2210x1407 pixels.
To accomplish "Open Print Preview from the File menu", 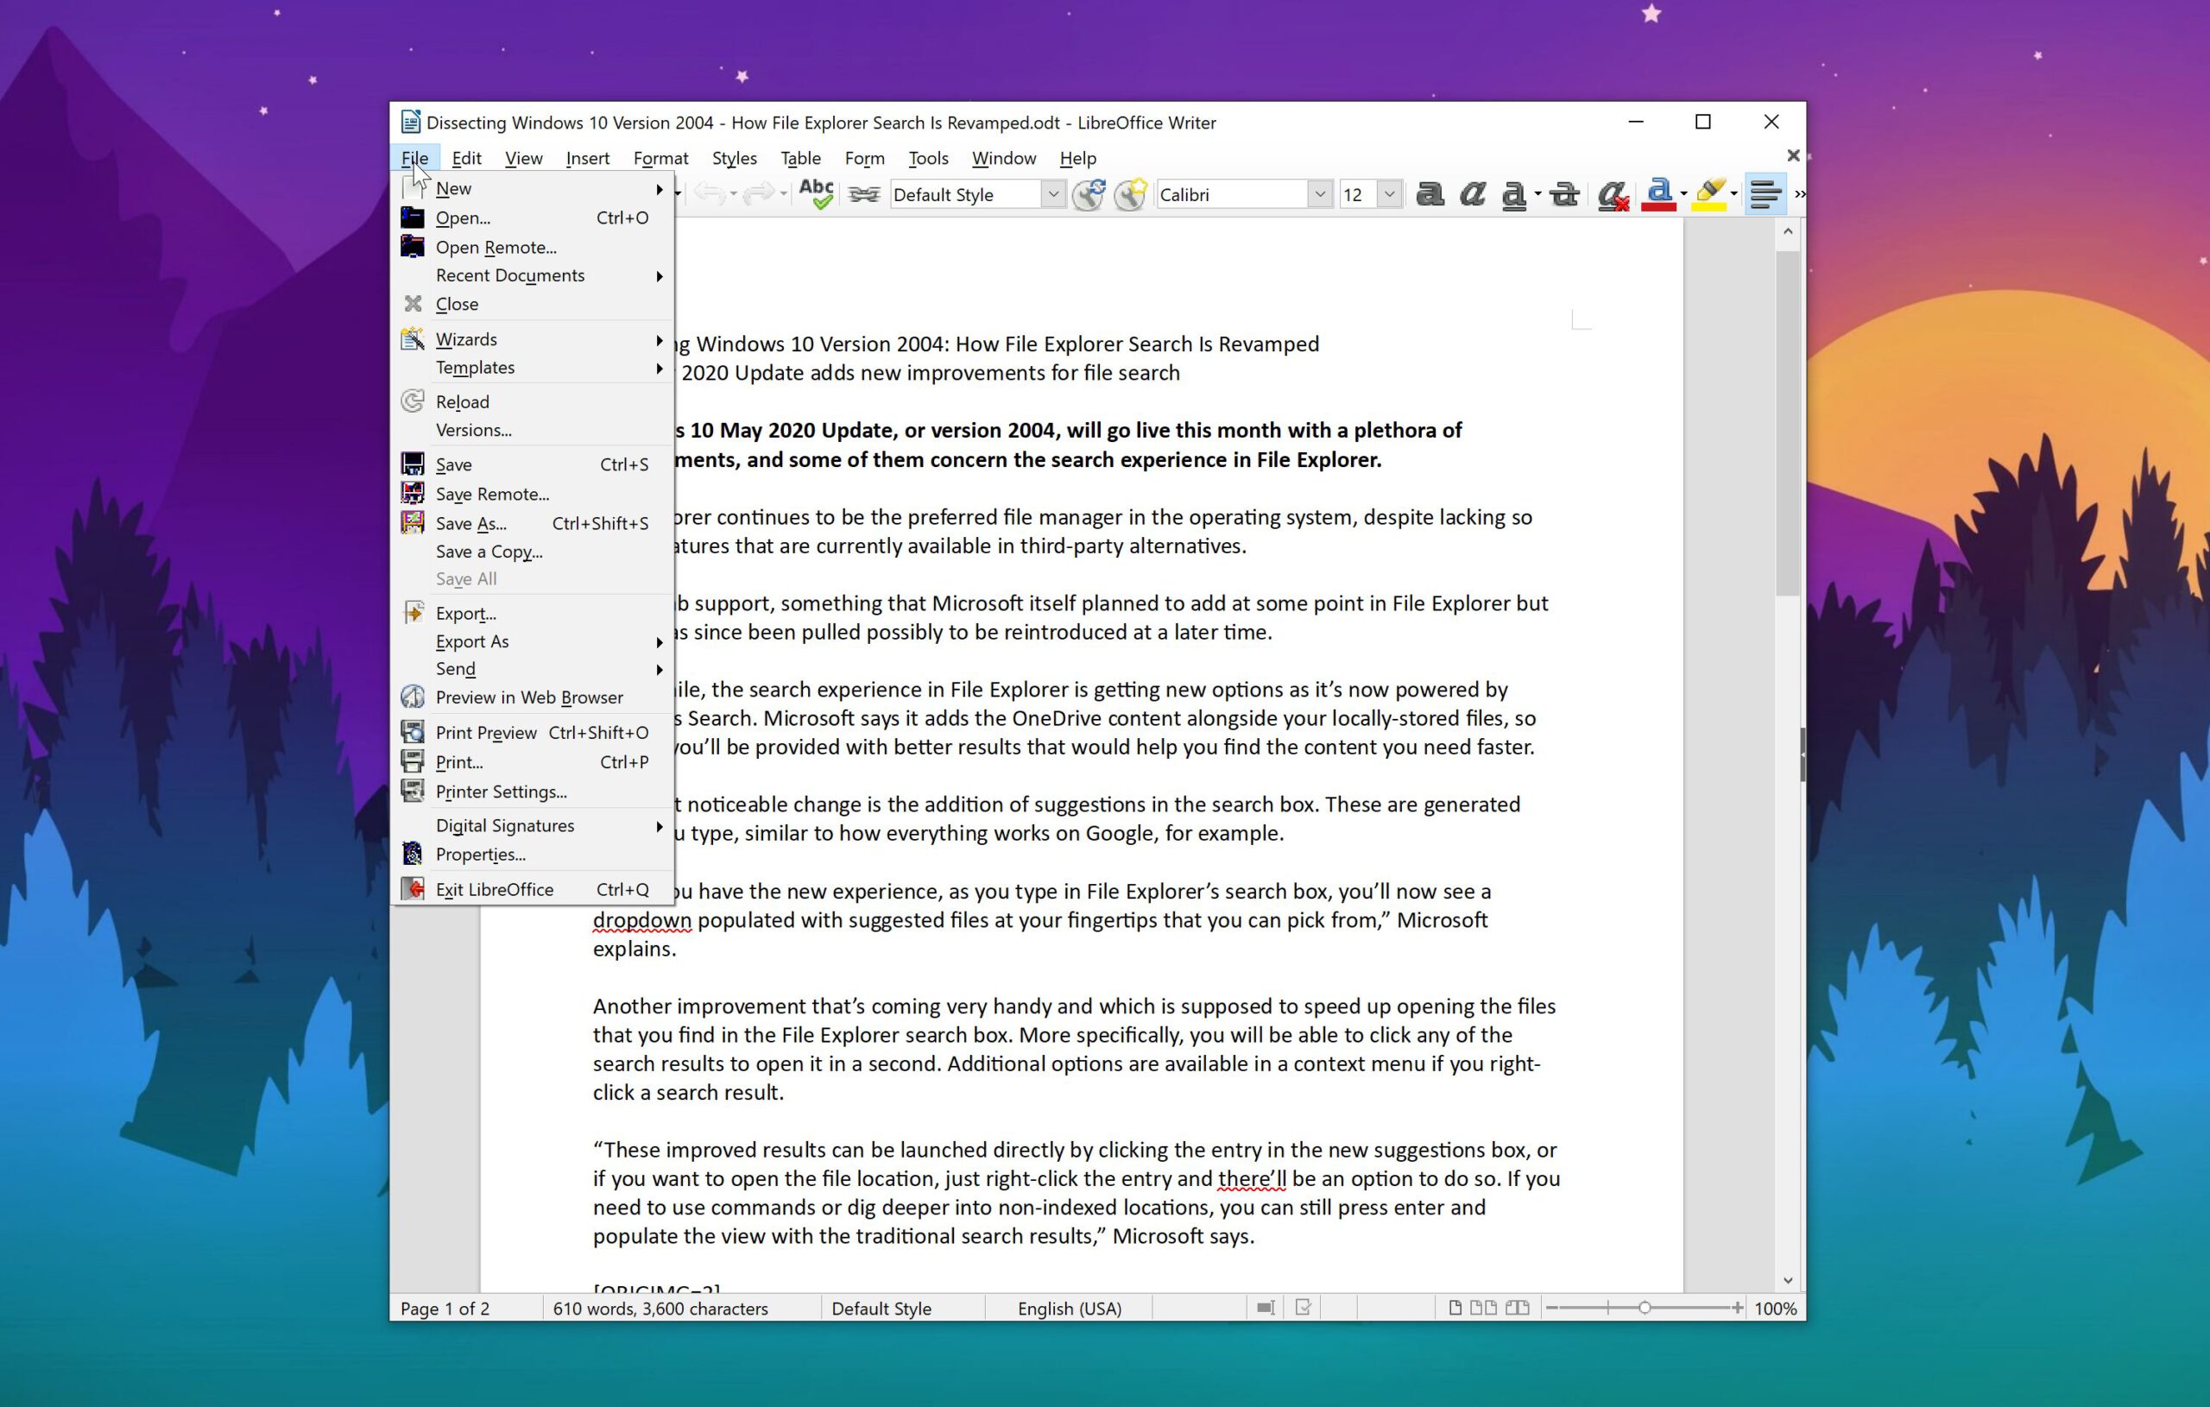I will (x=486, y=731).
